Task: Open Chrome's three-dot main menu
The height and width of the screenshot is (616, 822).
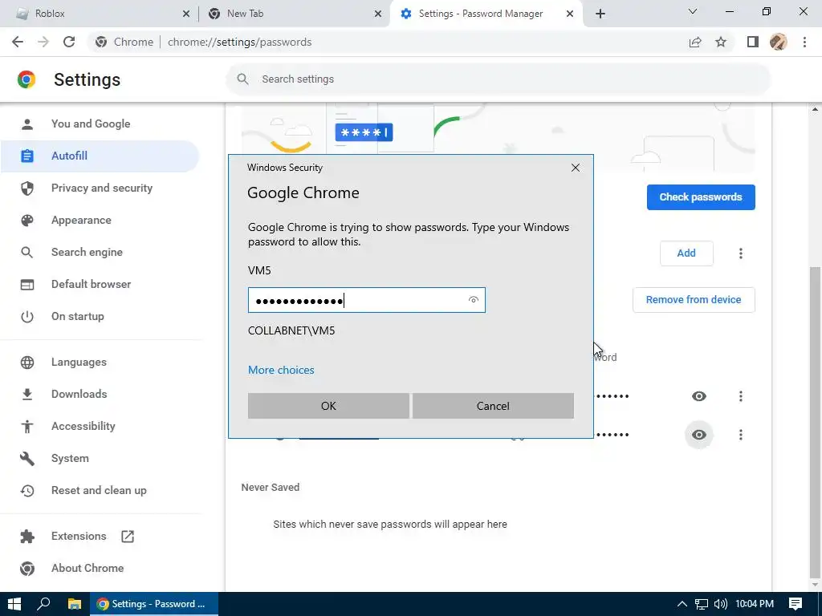Action: [x=804, y=42]
